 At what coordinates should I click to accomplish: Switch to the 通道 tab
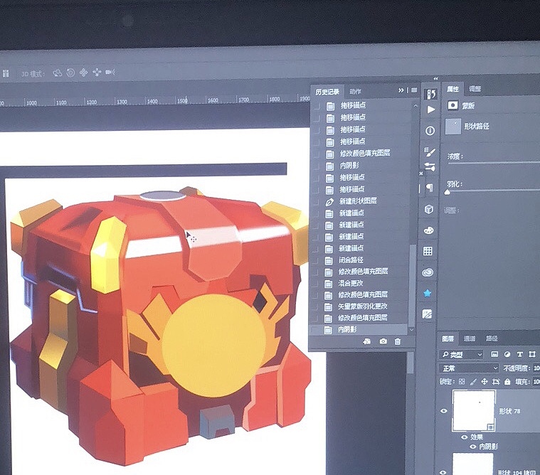click(x=470, y=338)
